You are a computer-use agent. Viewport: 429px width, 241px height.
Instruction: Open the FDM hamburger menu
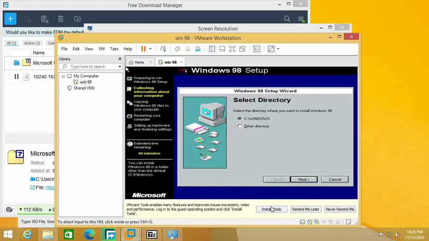coord(301,19)
